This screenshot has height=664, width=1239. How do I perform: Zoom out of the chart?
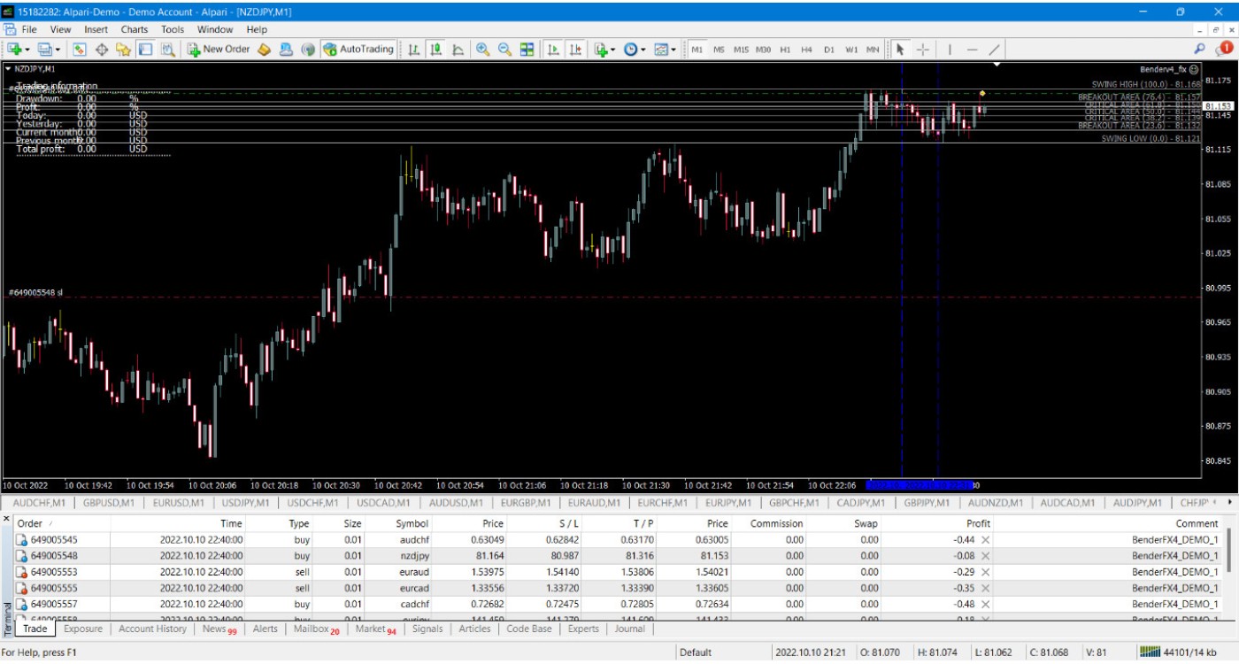coord(504,50)
